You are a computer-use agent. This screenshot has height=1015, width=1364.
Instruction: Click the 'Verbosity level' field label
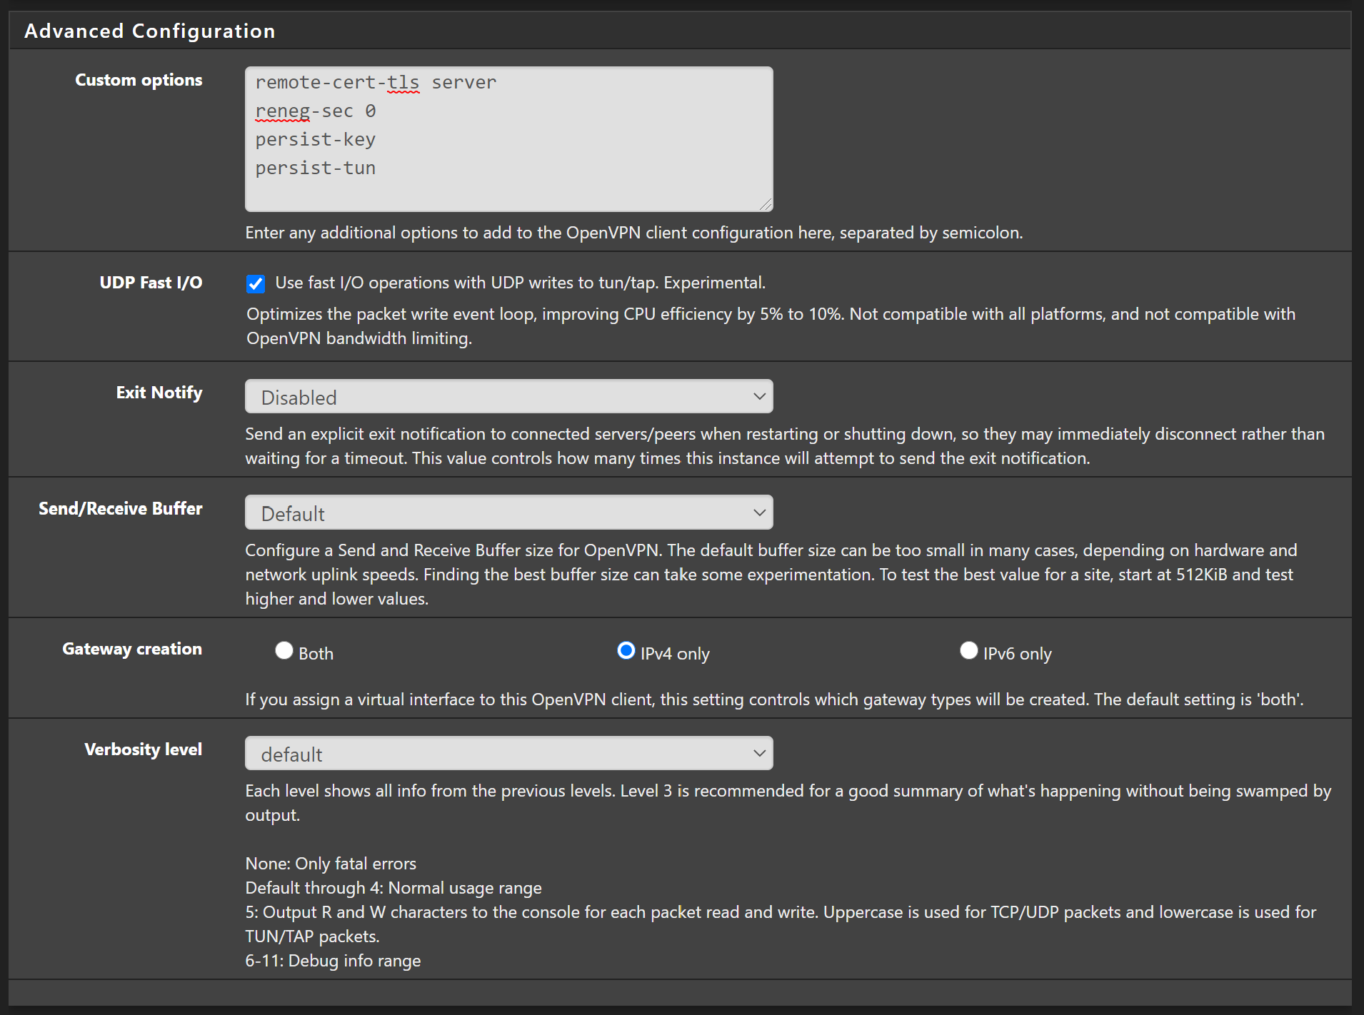coord(144,749)
